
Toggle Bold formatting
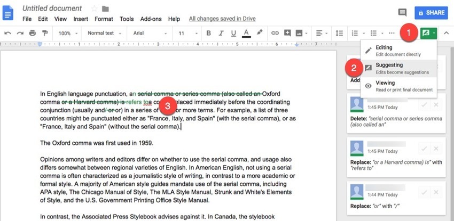pos(208,33)
